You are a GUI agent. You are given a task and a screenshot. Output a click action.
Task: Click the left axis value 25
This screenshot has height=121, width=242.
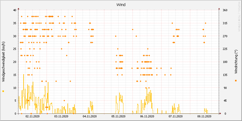point(15,49)
